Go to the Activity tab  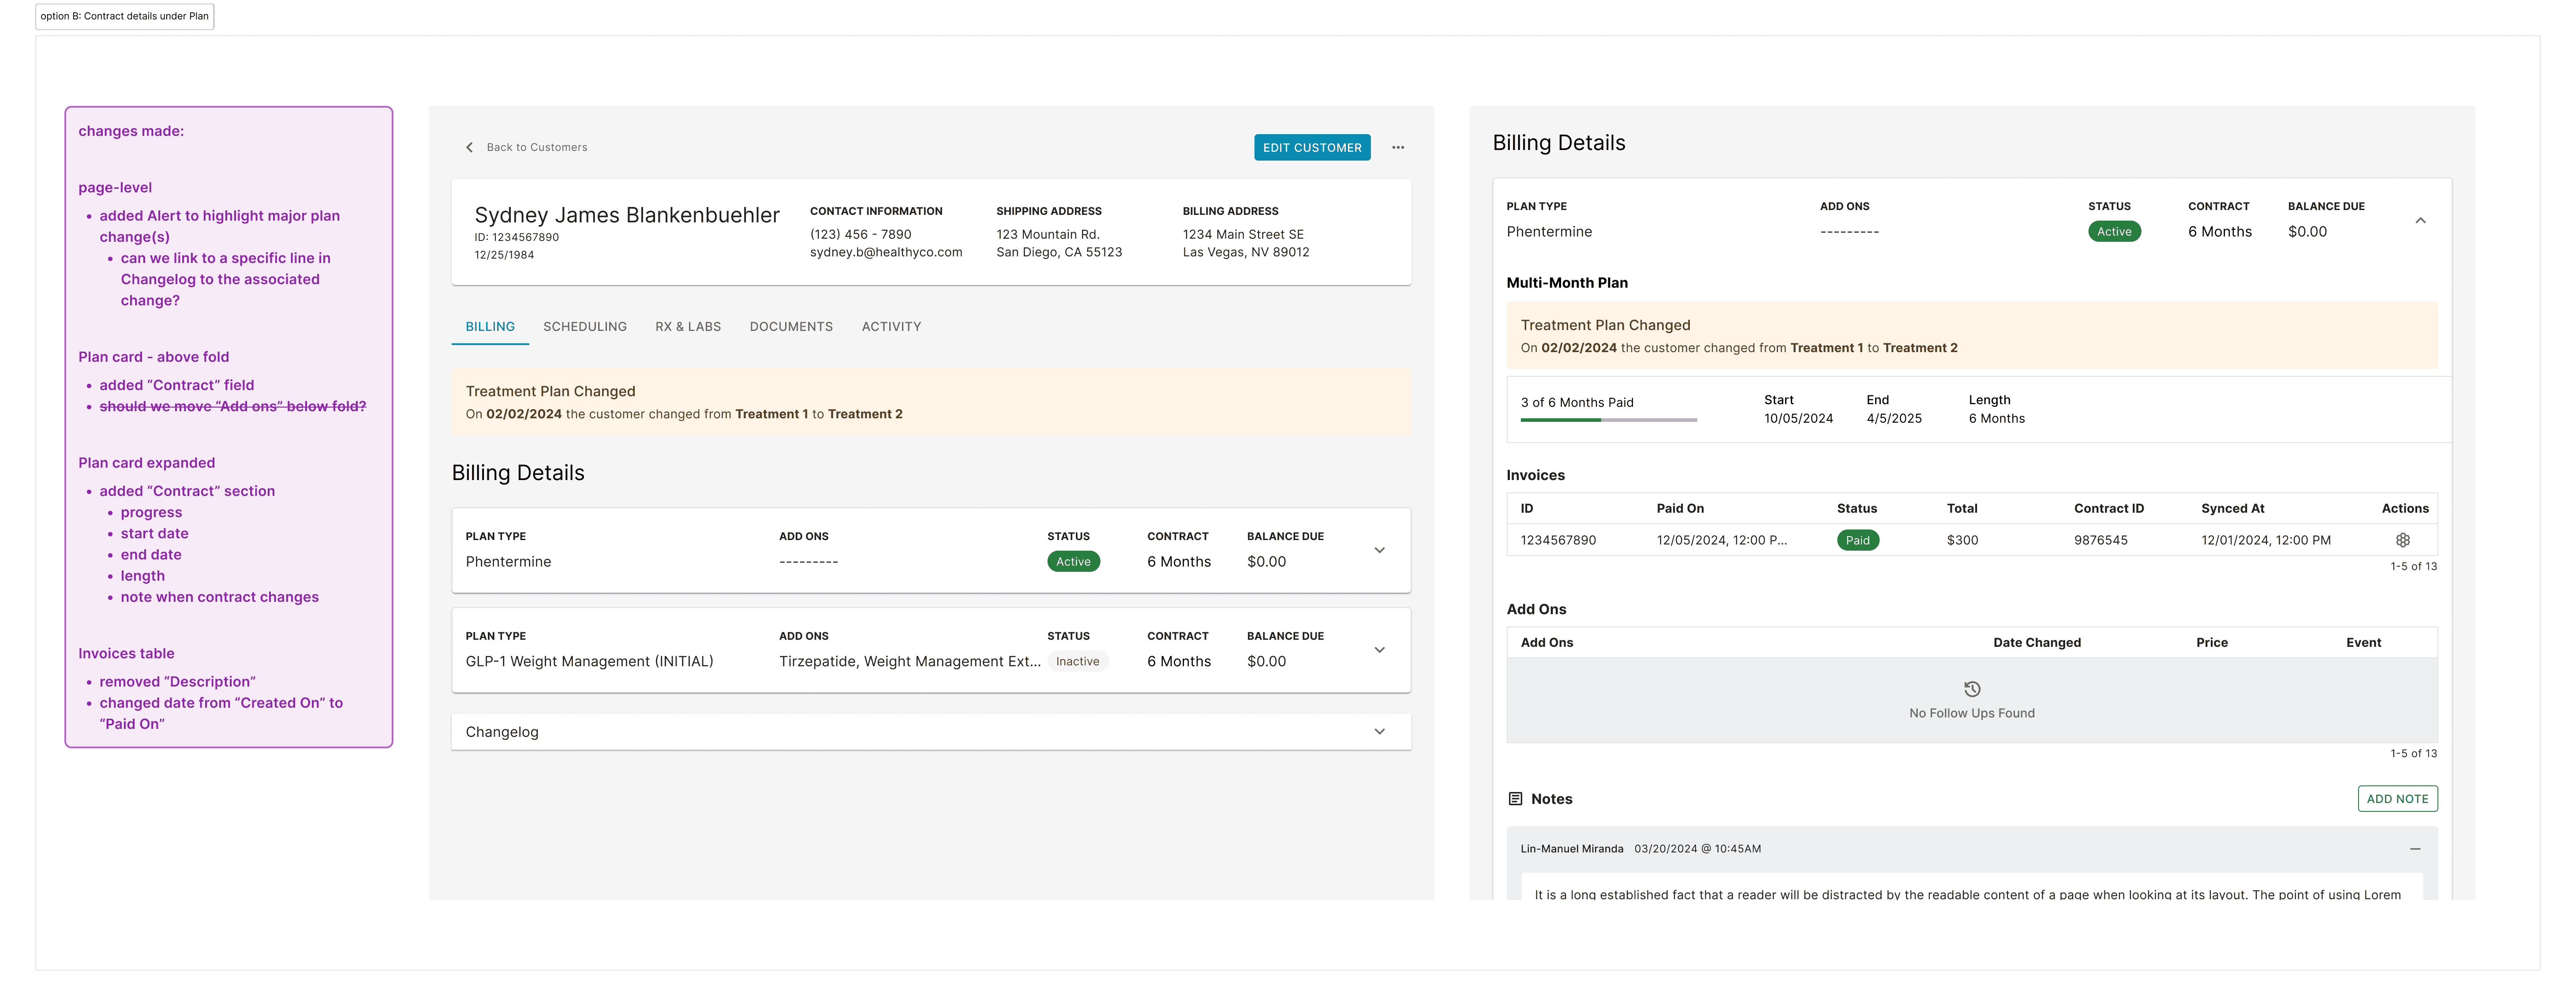[891, 327]
